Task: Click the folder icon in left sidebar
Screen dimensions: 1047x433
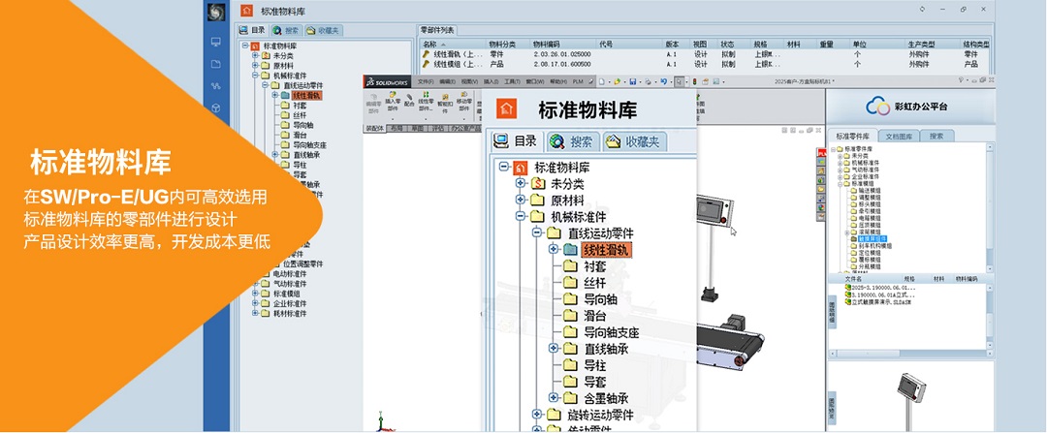Action: [216, 64]
